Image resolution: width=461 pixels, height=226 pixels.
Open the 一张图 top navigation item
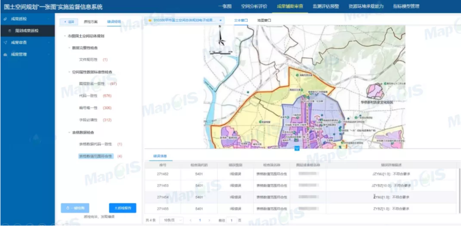(225, 6)
